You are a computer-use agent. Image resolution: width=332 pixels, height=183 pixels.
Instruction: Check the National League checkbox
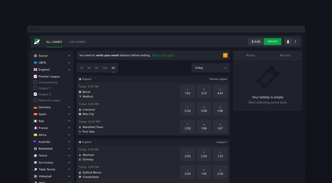coord(35,100)
